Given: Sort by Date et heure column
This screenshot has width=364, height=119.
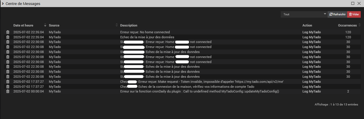Looking at the screenshot, I should point(23,25).
